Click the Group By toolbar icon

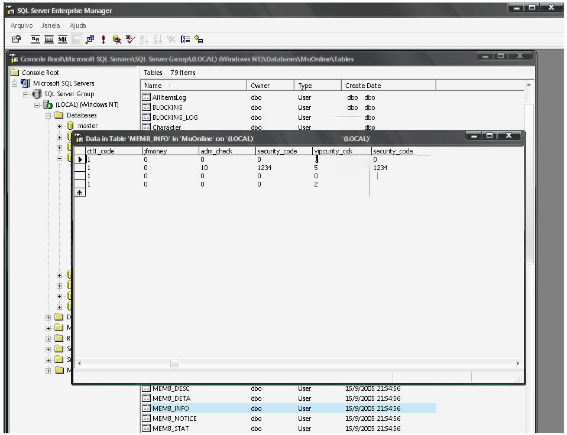186,40
